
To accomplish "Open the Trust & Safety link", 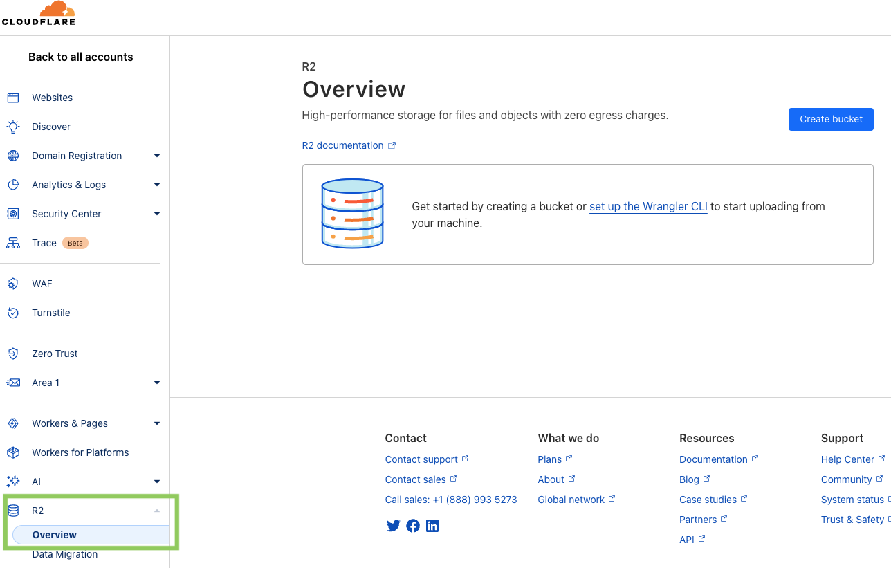I will pos(853,520).
